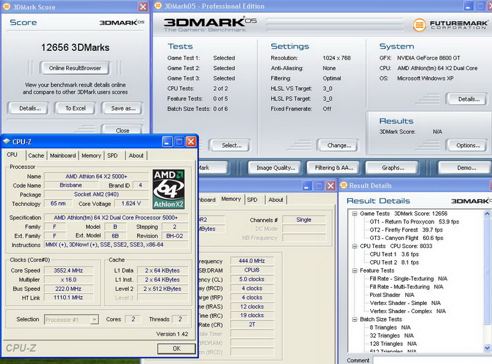Select About tab in background CPU-Z window

[276, 200]
